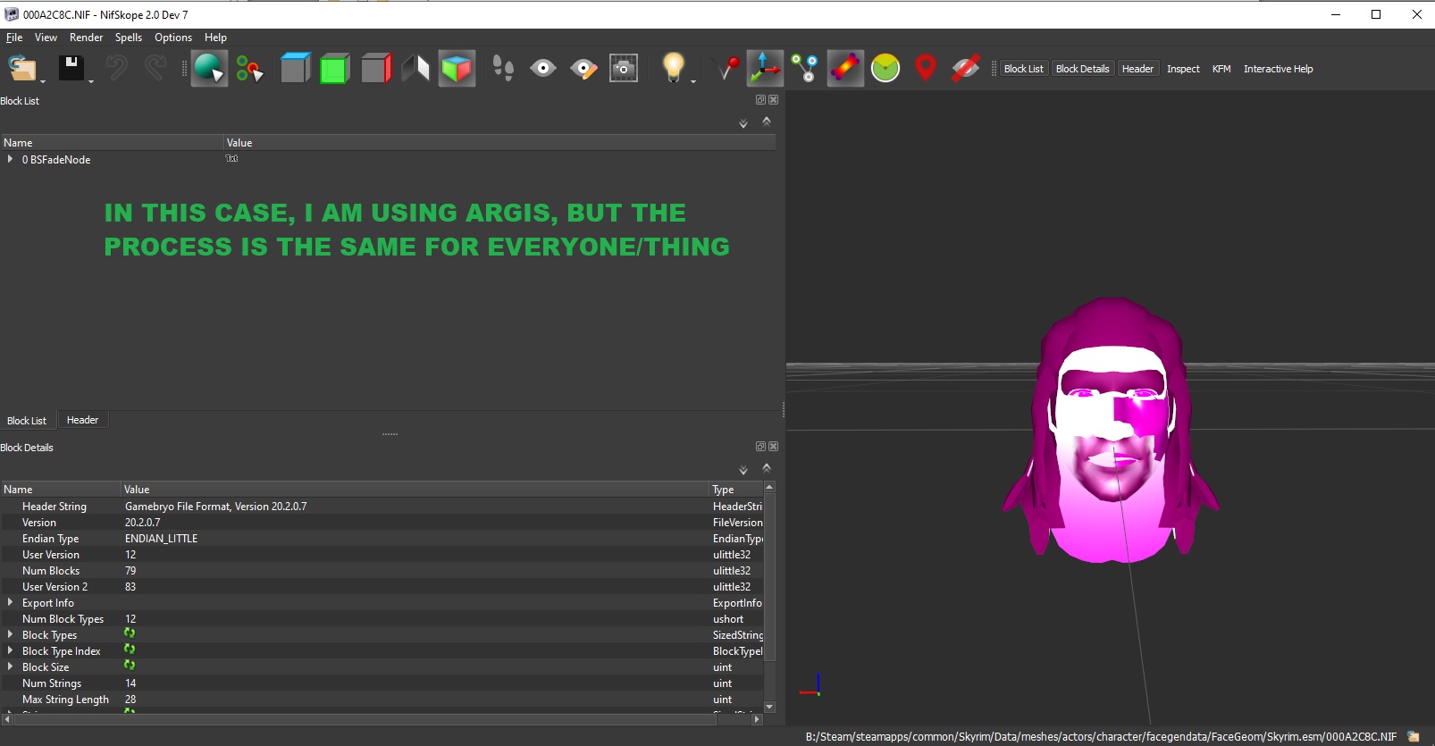This screenshot has width=1435, height=746.
Task: Expand the Block Types row
Action: tap(10, 634)
